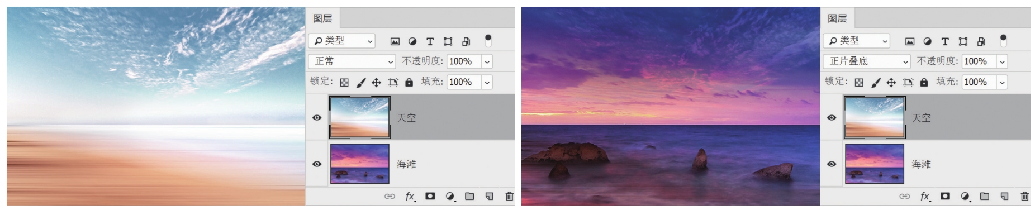The image size is (1035, 210).
Task: Create new layer in left panel
Action: [489, 196]
